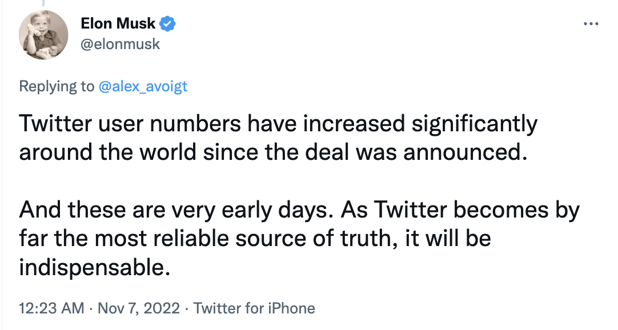The width and height of the screenshot is (618, 330).
Task: Visit the @alex_avoigt profile mention
Action: 143,86
